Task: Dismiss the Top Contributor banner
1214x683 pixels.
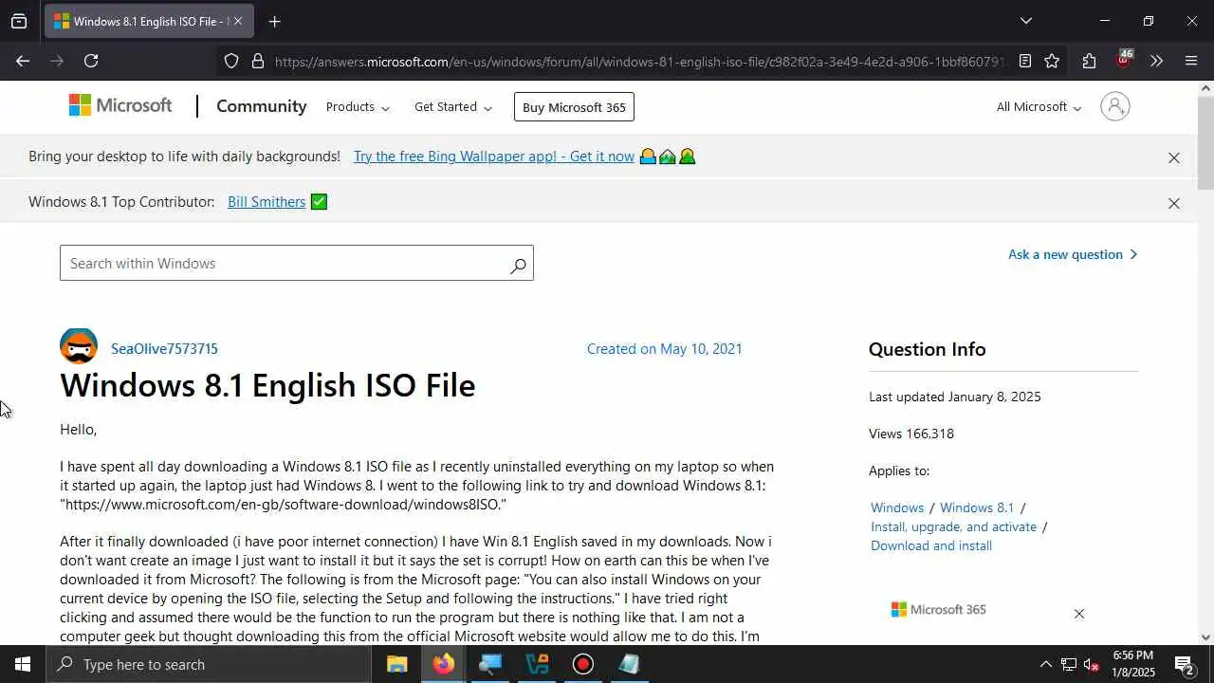Action: [1174, 203]
